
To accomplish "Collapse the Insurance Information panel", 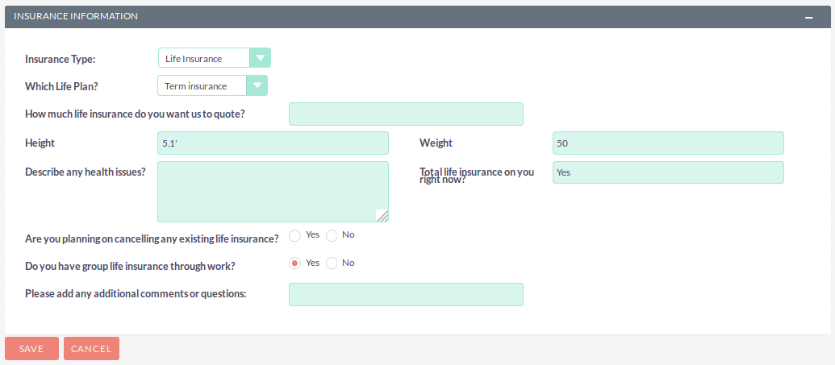I will click(809, 17).
